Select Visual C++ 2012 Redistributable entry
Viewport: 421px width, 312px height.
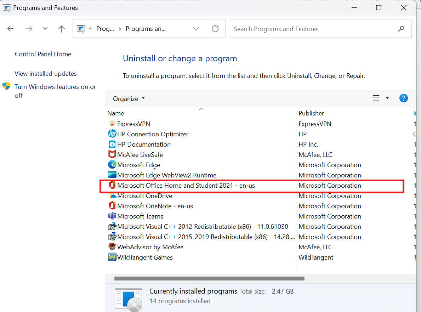click(x=203, y=227)
